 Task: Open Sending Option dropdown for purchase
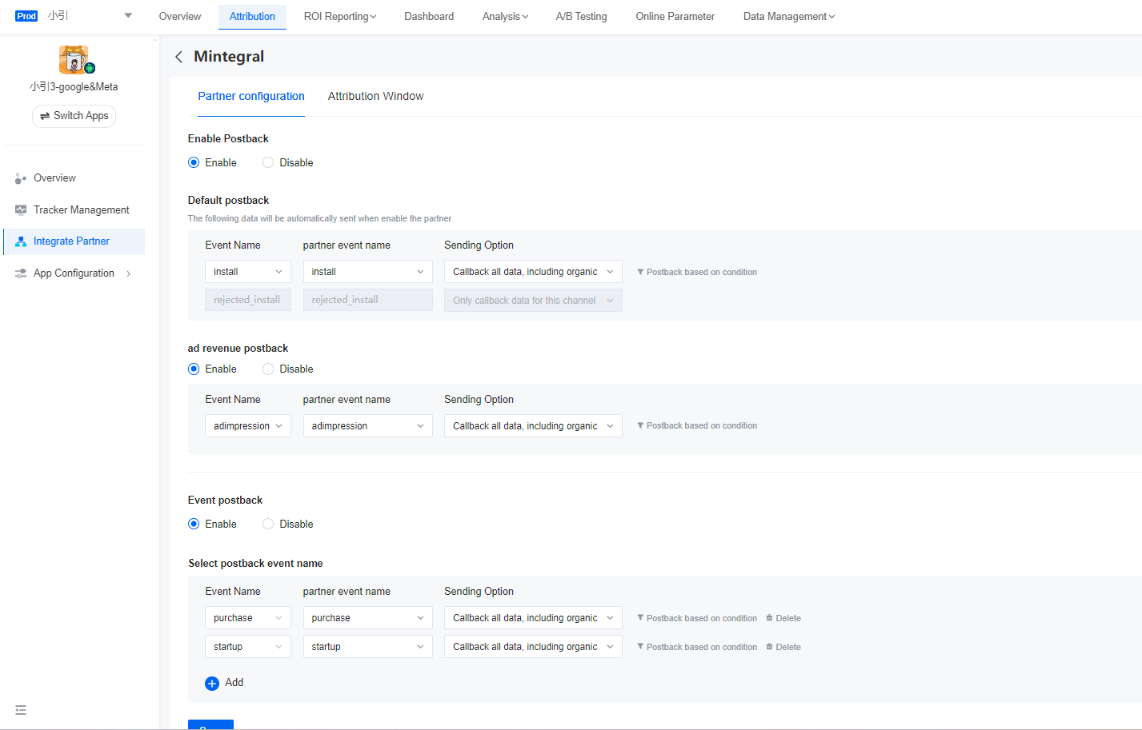click(532, 617)
